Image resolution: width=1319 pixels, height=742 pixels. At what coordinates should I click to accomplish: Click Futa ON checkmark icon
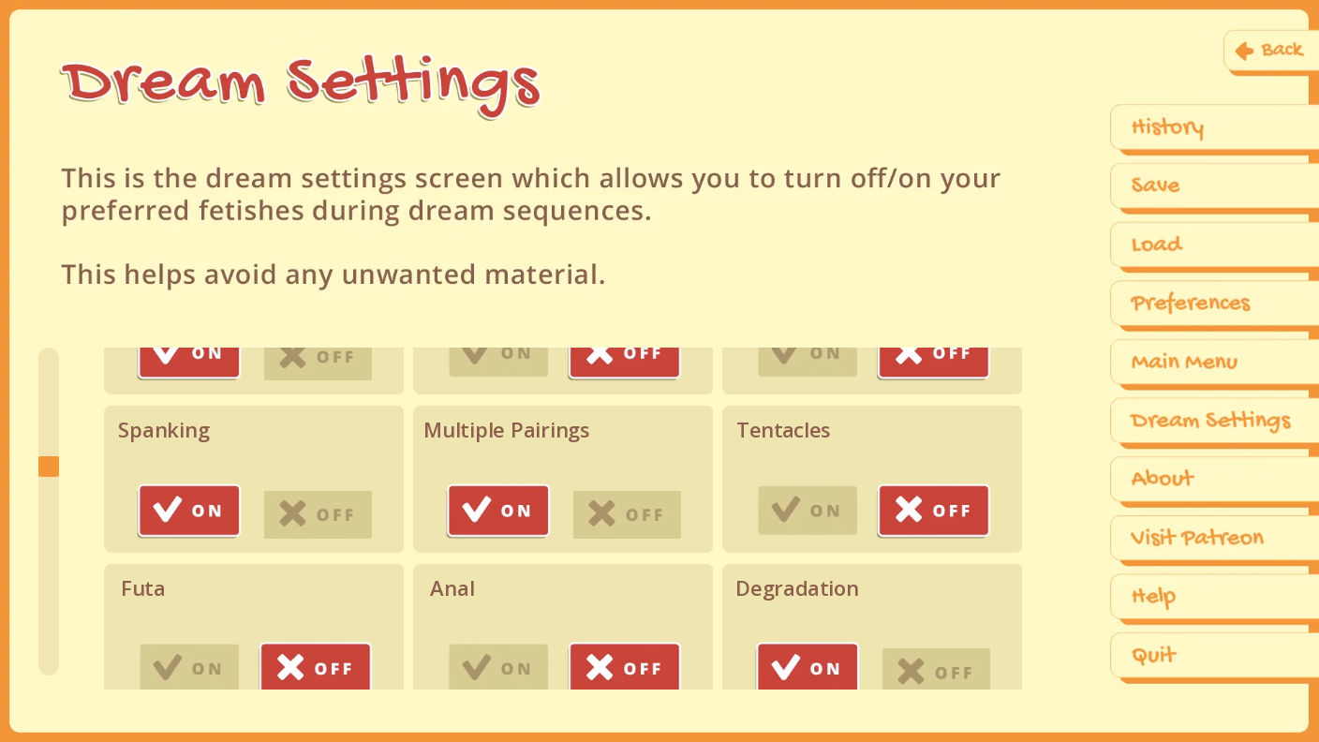pyautogui.click(x=167, y=667)
